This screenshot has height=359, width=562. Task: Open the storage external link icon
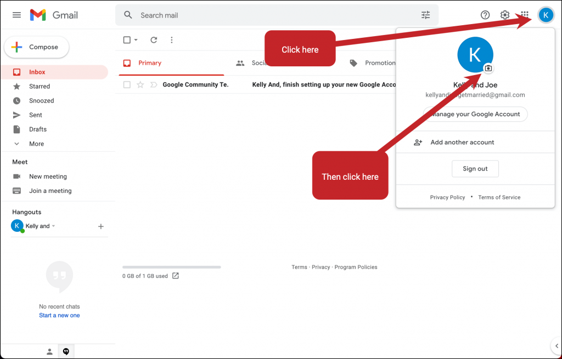(176, 276)
